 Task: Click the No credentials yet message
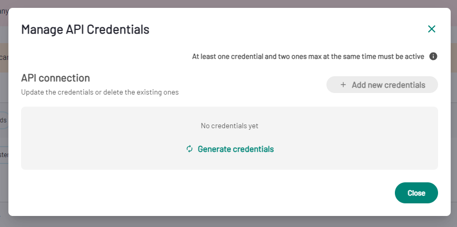click(x=230, y=126)
